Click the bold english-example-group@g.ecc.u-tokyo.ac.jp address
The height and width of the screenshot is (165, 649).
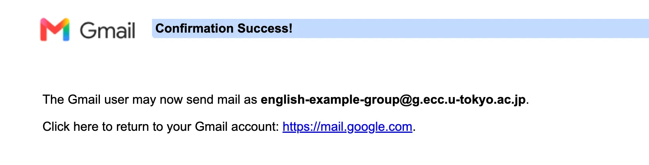click(x=393, y=100)
